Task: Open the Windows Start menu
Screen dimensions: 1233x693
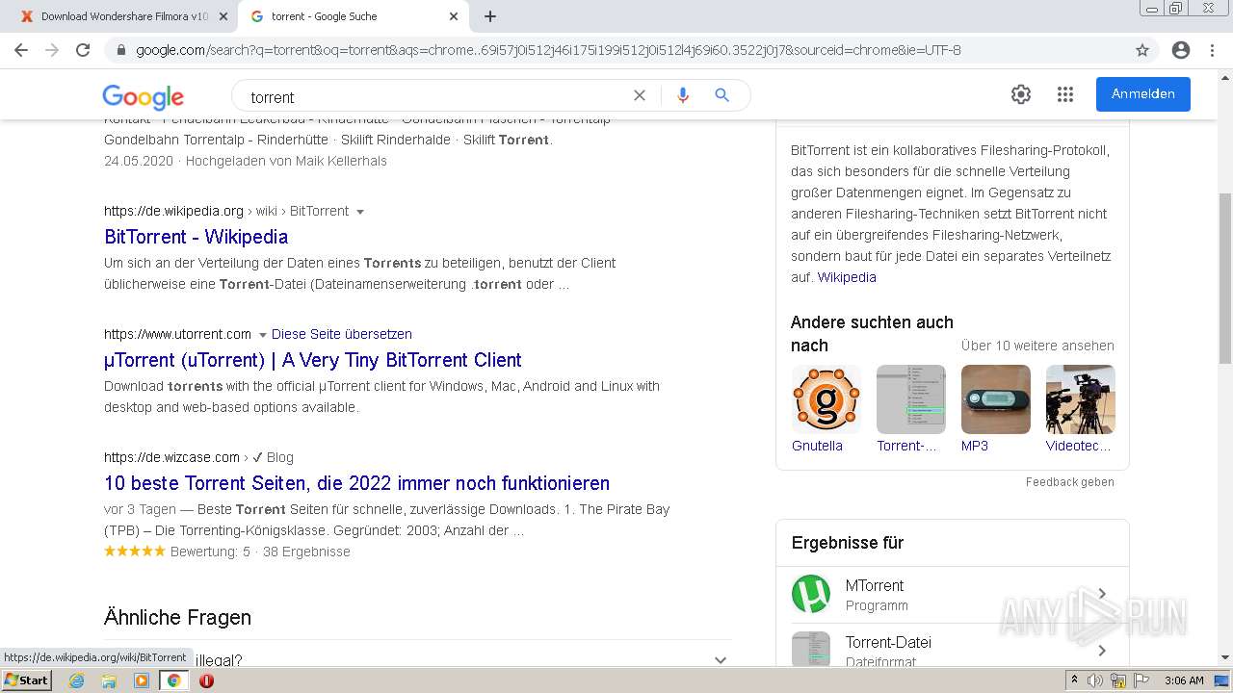Action: click(26, 680)
